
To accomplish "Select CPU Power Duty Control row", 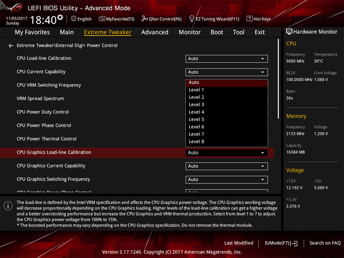I will pyautogui.click(x=43, y=112).
